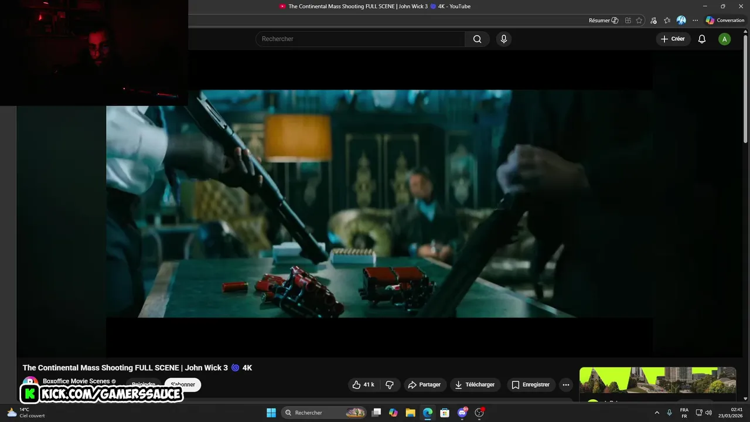This screenshot has height=422, width=750.
Task: Open the video's three-dot more actions menu
Action: [x=565, y=384]
